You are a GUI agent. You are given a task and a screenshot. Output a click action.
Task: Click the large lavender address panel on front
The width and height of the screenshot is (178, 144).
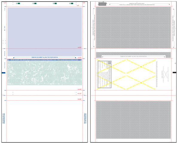tap(45, 32)
